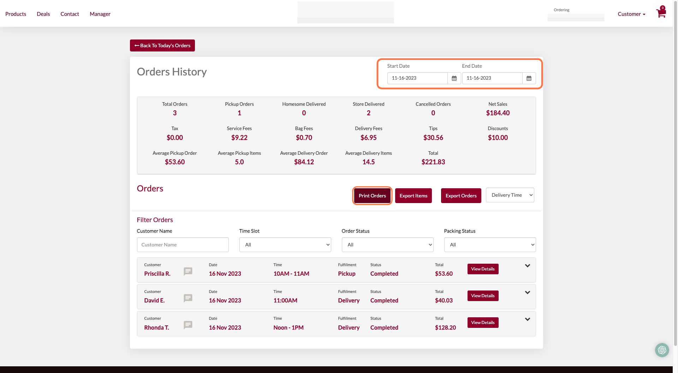
Task: Click the Print Orders button
Action: [x=372, y=196]
